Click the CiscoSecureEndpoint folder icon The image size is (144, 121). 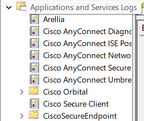[x=34, y=114]
